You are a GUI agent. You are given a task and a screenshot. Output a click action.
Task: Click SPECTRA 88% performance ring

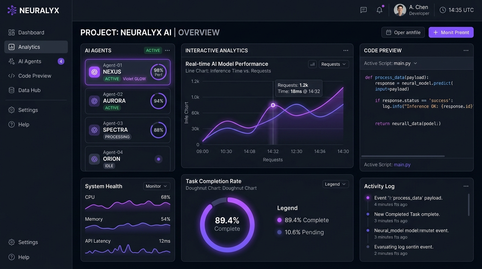tap(158, 130)
